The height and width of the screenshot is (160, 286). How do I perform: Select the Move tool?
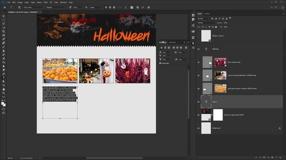pos(4,16)
